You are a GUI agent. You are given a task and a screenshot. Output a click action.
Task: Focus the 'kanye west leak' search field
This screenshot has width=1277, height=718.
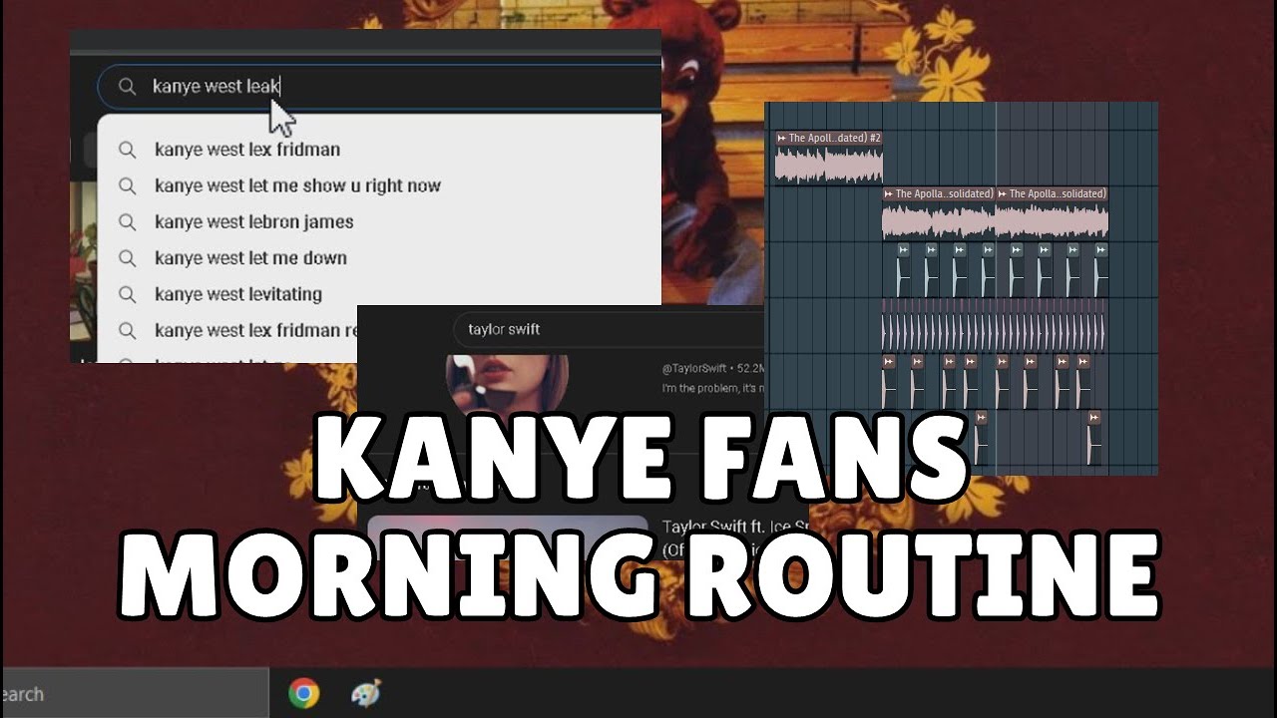[379, 87]
